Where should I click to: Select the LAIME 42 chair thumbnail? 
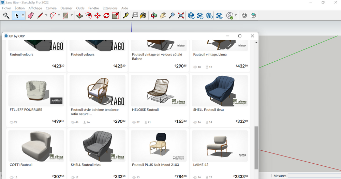220,146
